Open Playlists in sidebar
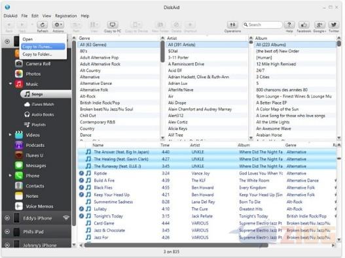Screen dimensions: 345x258 point(39,125)
